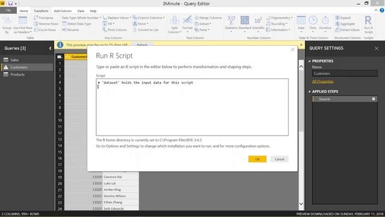Open the Split Column tool
This screenshot has height=217, width=385.
[x=174, y=25]
